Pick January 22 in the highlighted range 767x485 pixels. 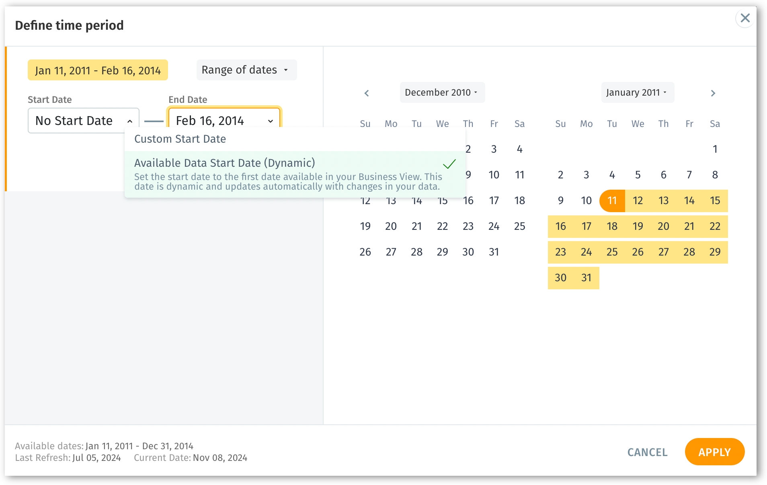[x=715, y=226]
